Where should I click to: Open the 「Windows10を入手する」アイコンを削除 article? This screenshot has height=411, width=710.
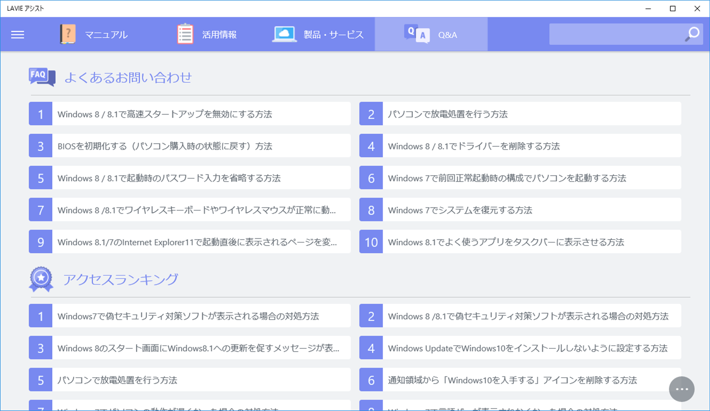(x=520, y=380)
